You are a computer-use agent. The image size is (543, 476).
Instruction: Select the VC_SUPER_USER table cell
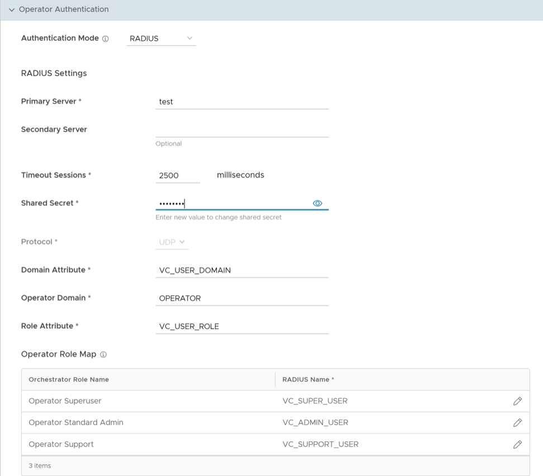pyautogui.click(x=315, y=401)
